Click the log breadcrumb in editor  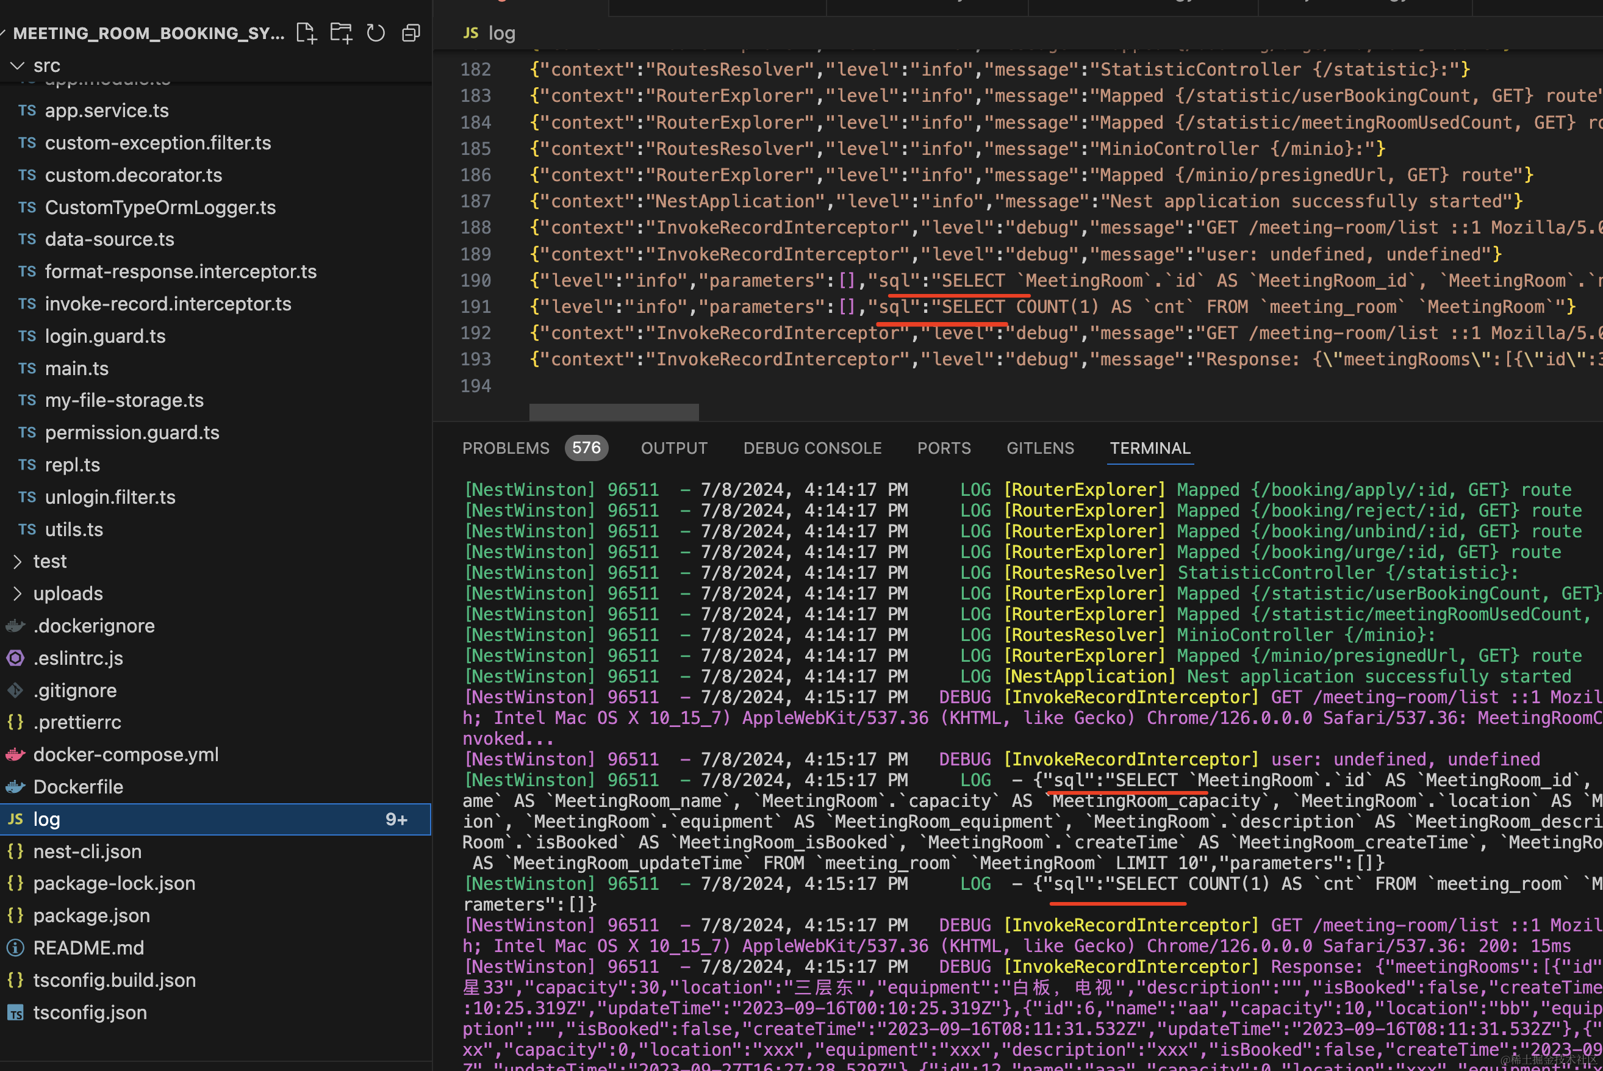pos(501,33)
